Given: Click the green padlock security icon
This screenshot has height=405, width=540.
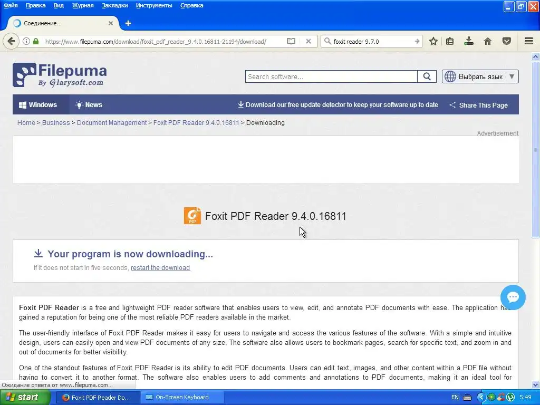Looking at the screenshot, I should pyautogui.click(x=36, y=41).
